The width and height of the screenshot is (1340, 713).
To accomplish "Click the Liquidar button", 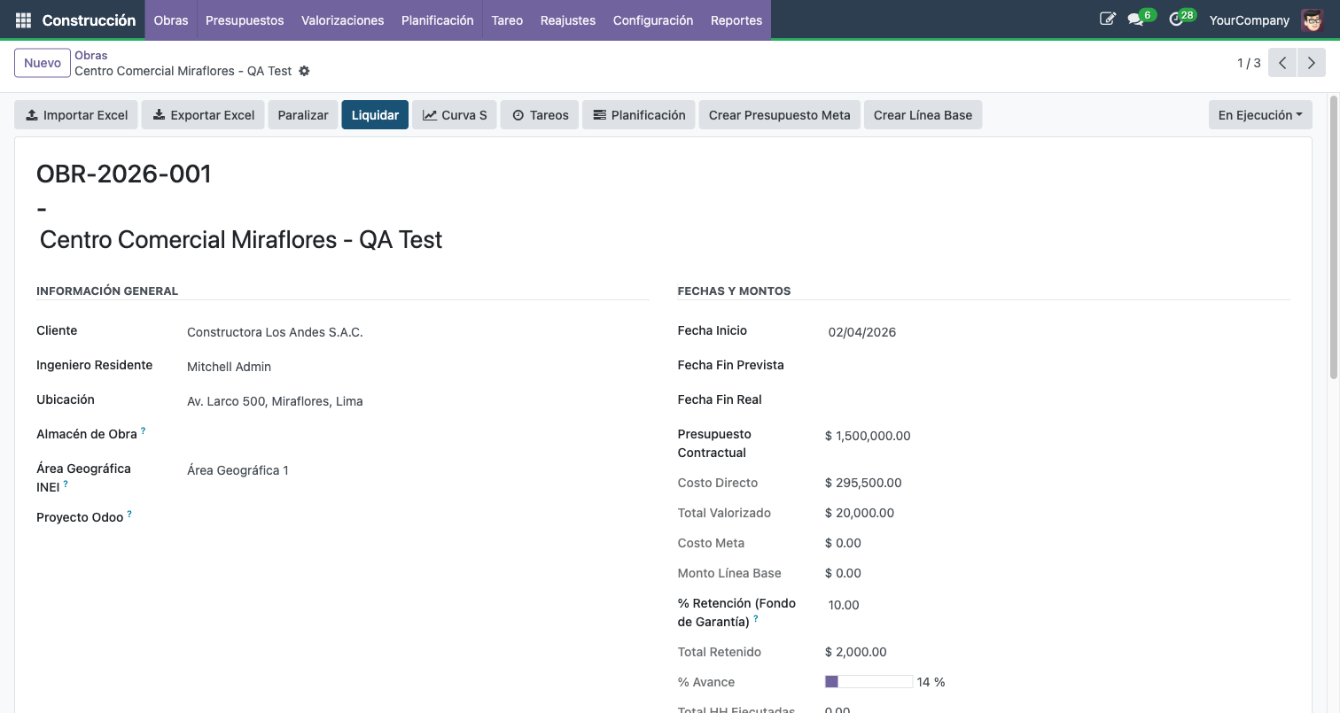I will click(375, 115).
